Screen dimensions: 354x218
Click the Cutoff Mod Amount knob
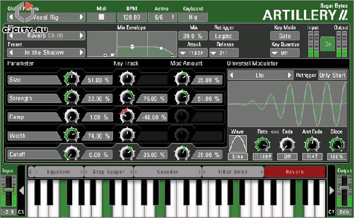click(181, 154)
